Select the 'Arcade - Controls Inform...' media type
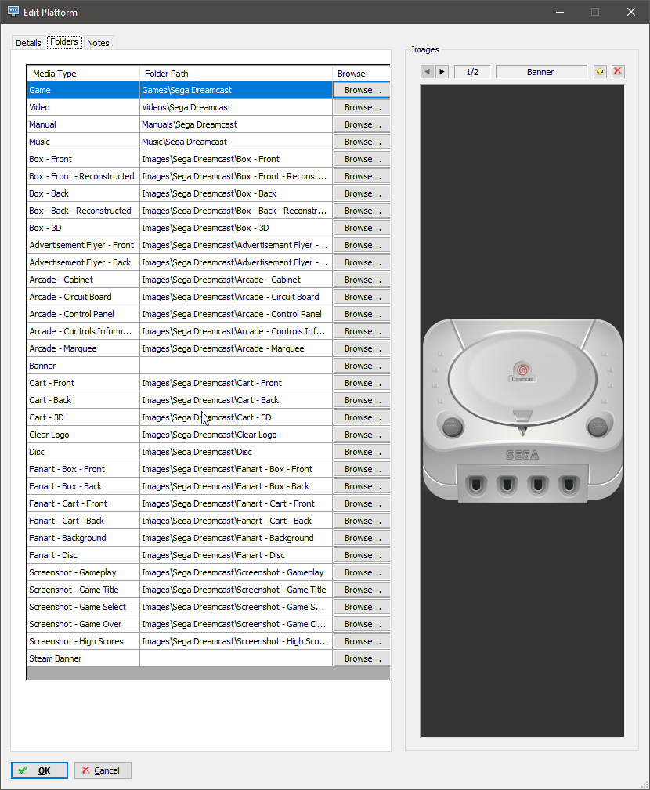The image size is (650, 790). [x=83, y=331]
